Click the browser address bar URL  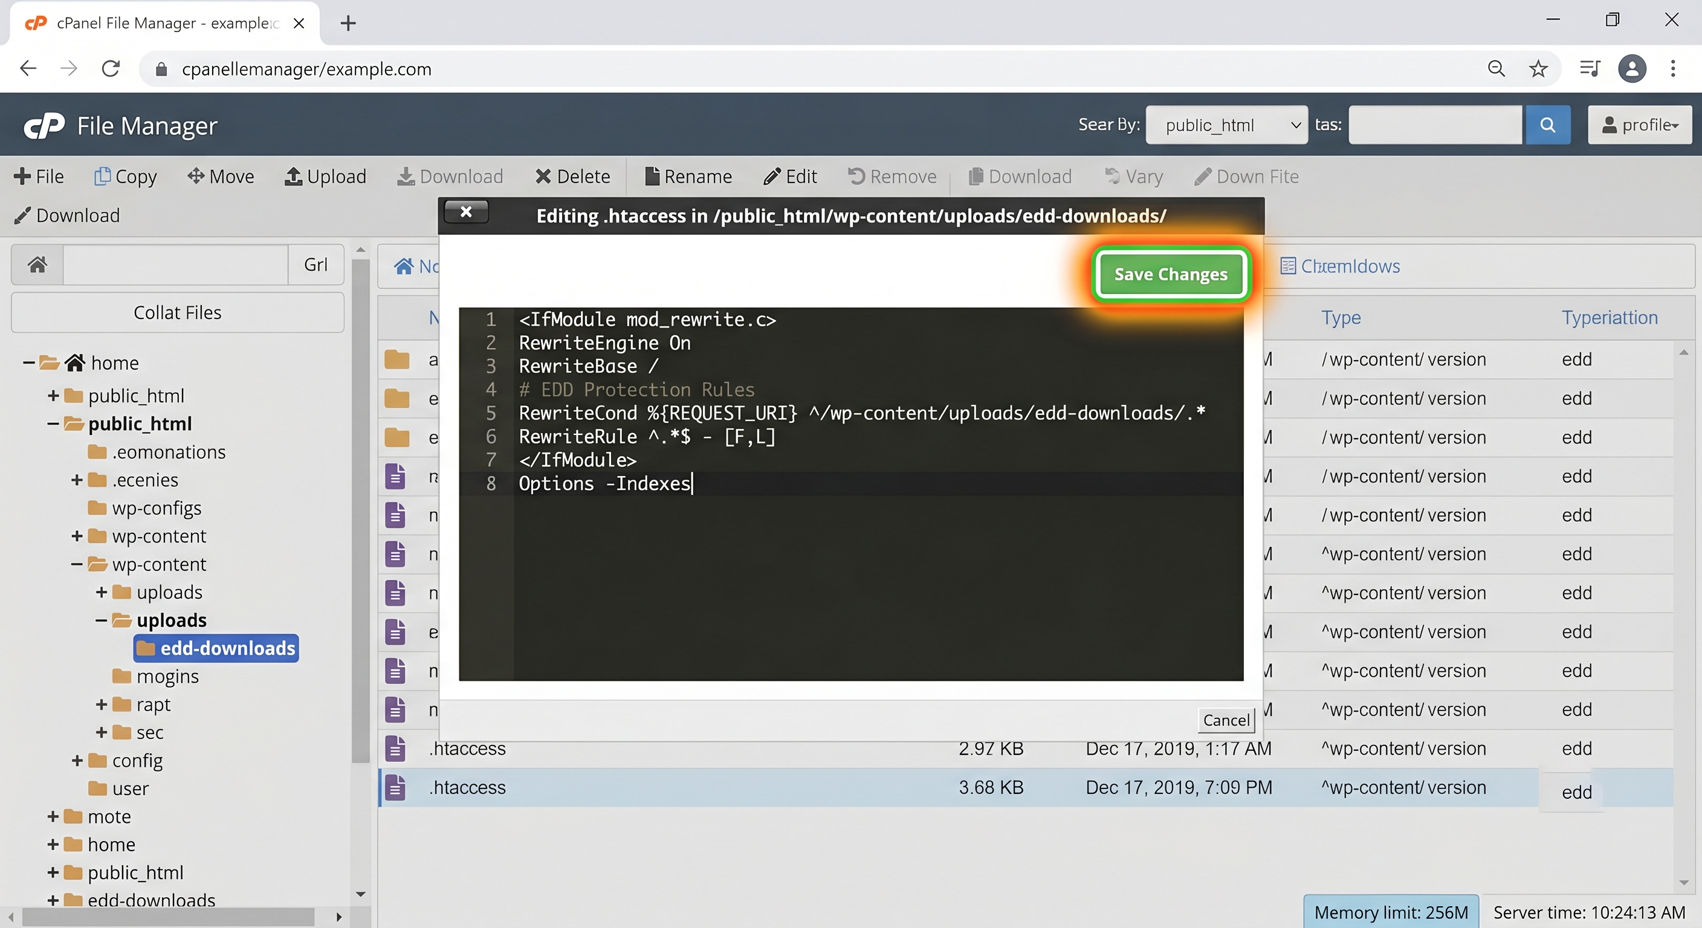(x=306, y=69)
